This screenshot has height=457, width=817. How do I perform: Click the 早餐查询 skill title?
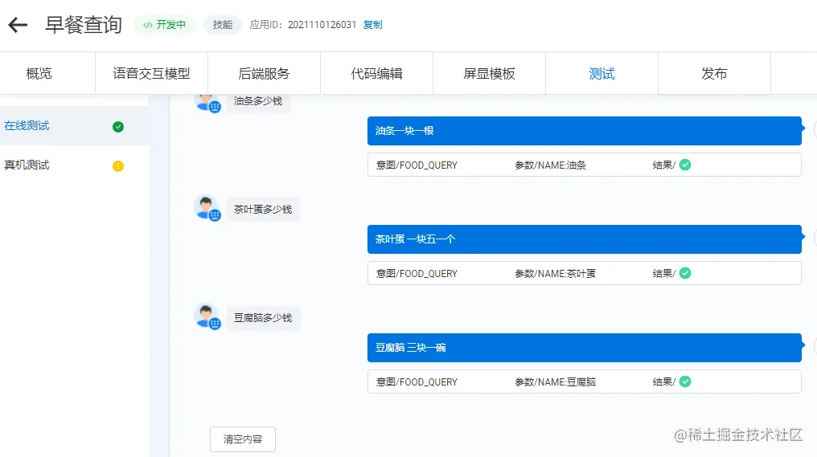84,24
